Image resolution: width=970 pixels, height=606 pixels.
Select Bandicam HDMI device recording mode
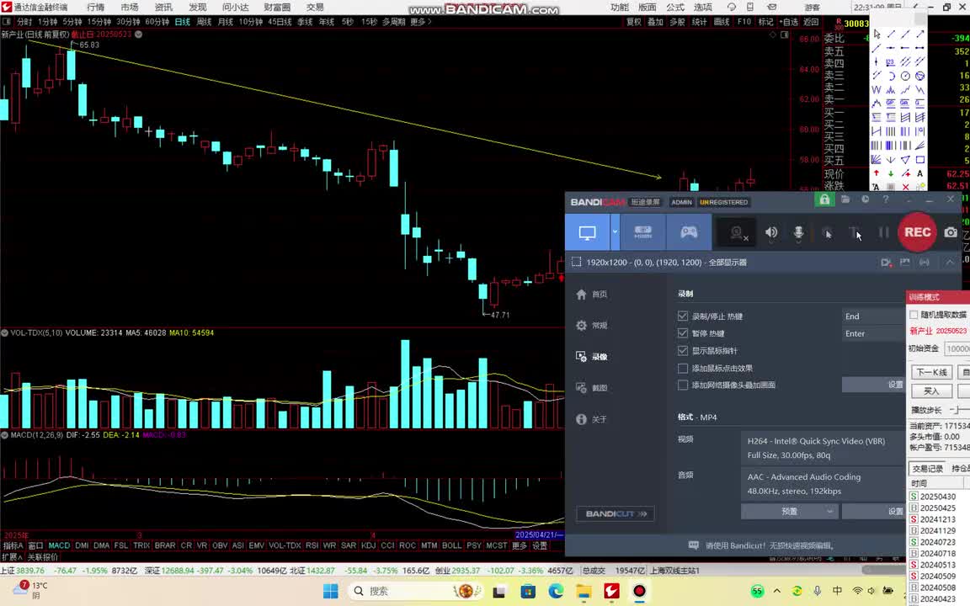coord(642,232)
